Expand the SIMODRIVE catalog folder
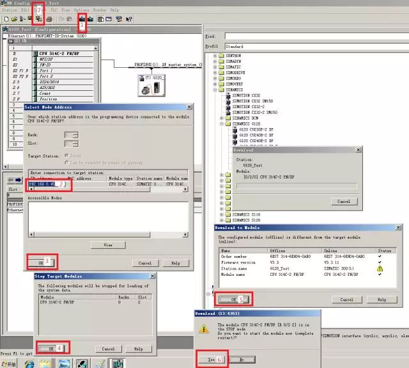 (x=215, y=72)
